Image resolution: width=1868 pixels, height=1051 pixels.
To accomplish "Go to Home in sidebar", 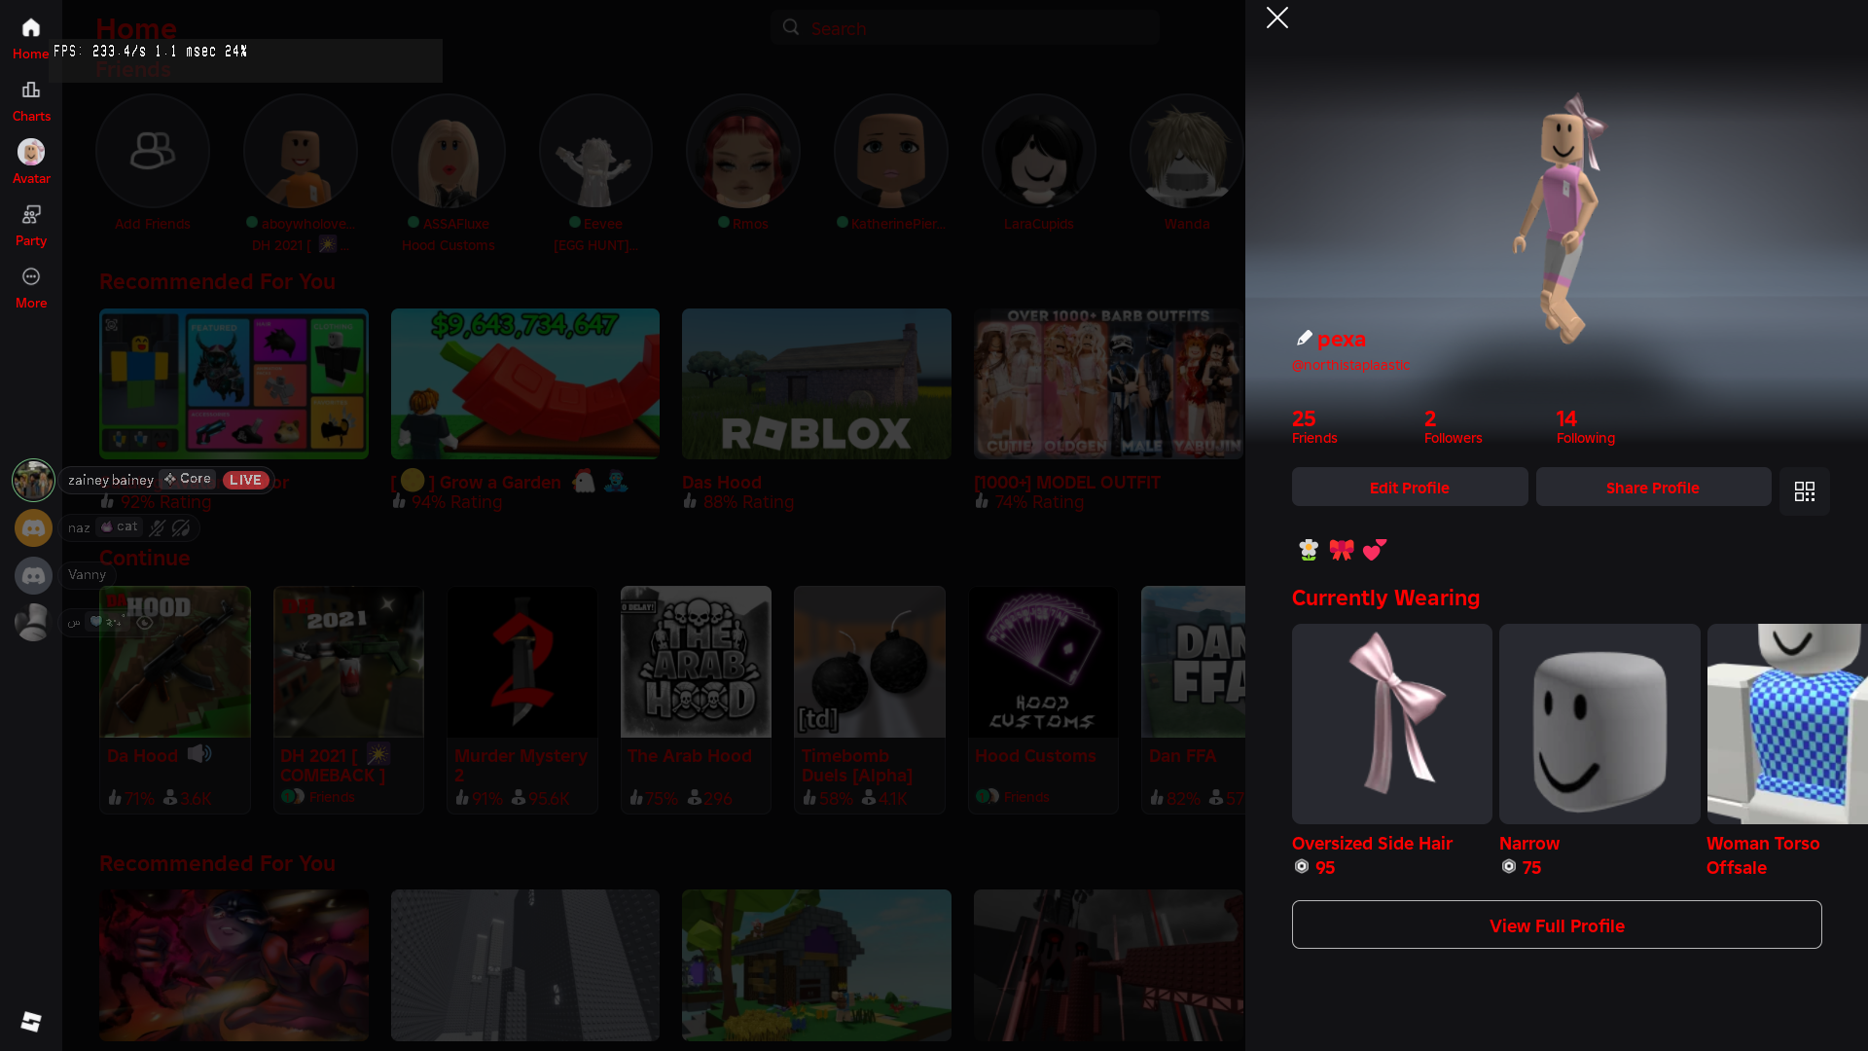I will click(31, 38).
